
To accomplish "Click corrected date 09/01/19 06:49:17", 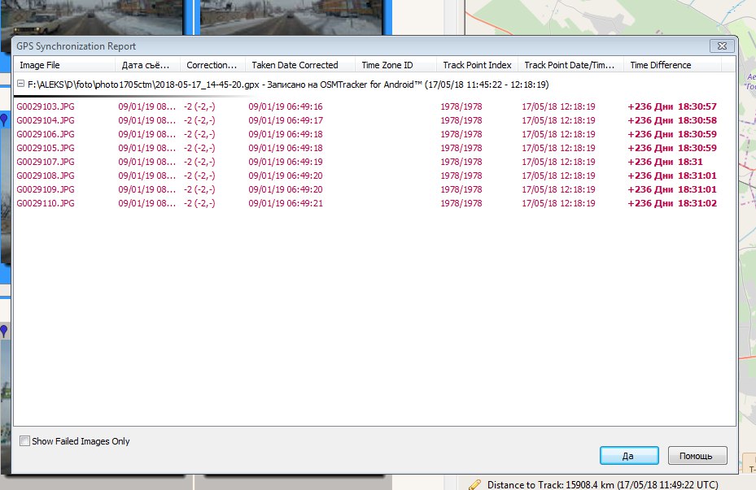I will point(286,120).
